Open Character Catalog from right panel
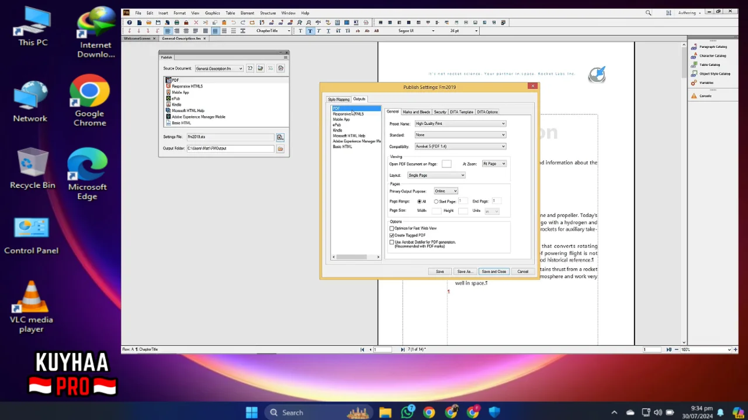This screenshot has width=748, height=420. click(709, 55)
